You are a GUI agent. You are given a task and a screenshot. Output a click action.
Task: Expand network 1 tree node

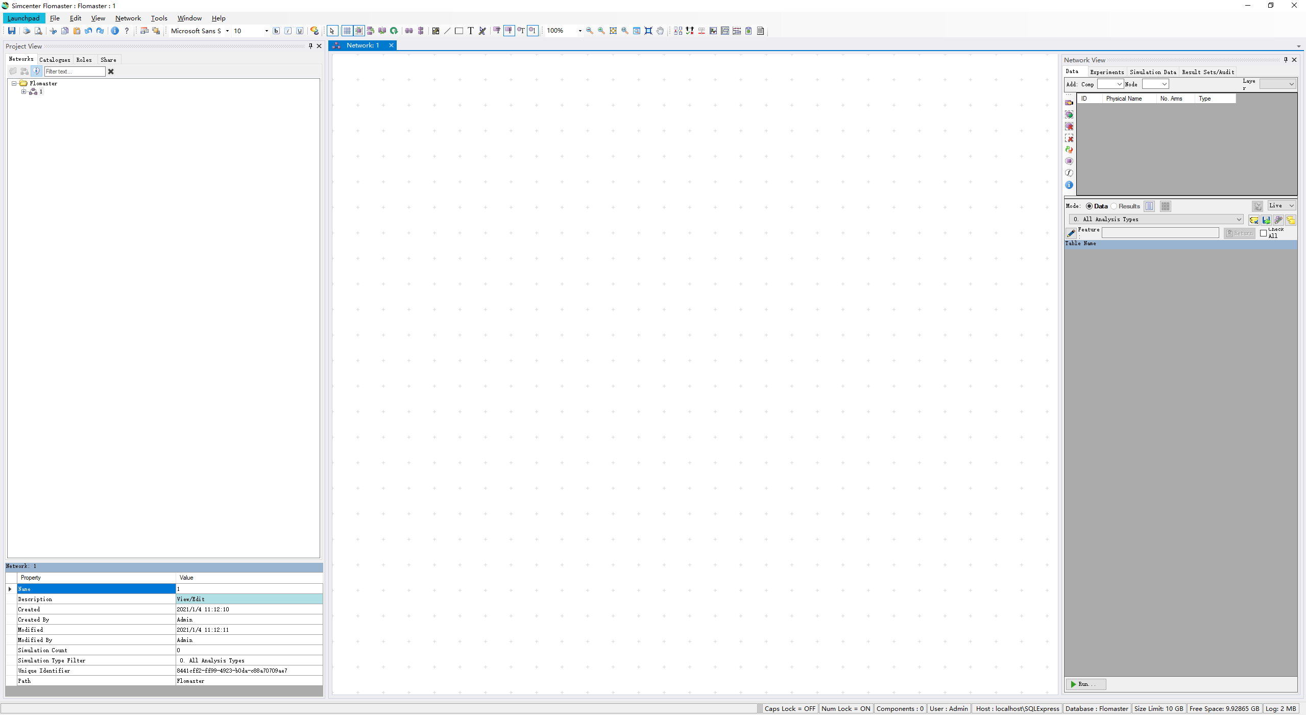[x=23, y=92]
